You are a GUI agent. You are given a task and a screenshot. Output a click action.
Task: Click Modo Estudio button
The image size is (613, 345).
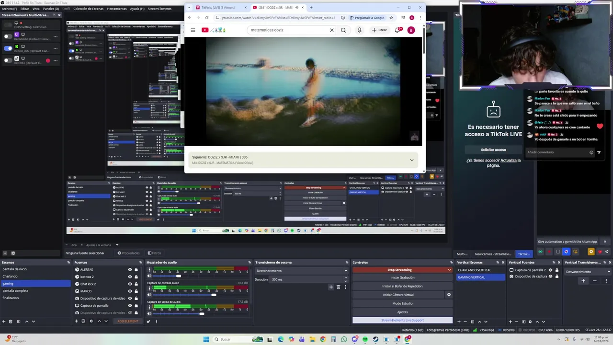pyautogui.click(x=402, y=303)
